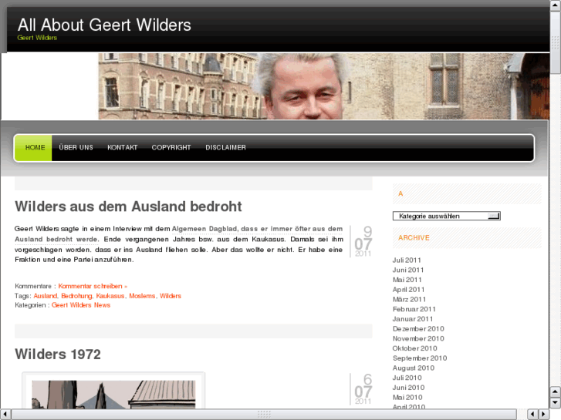This screenshot has width=561, height=420.
Task: Select the Kaukasus tag
Action: pyautogui.click(x=110, y=296)
